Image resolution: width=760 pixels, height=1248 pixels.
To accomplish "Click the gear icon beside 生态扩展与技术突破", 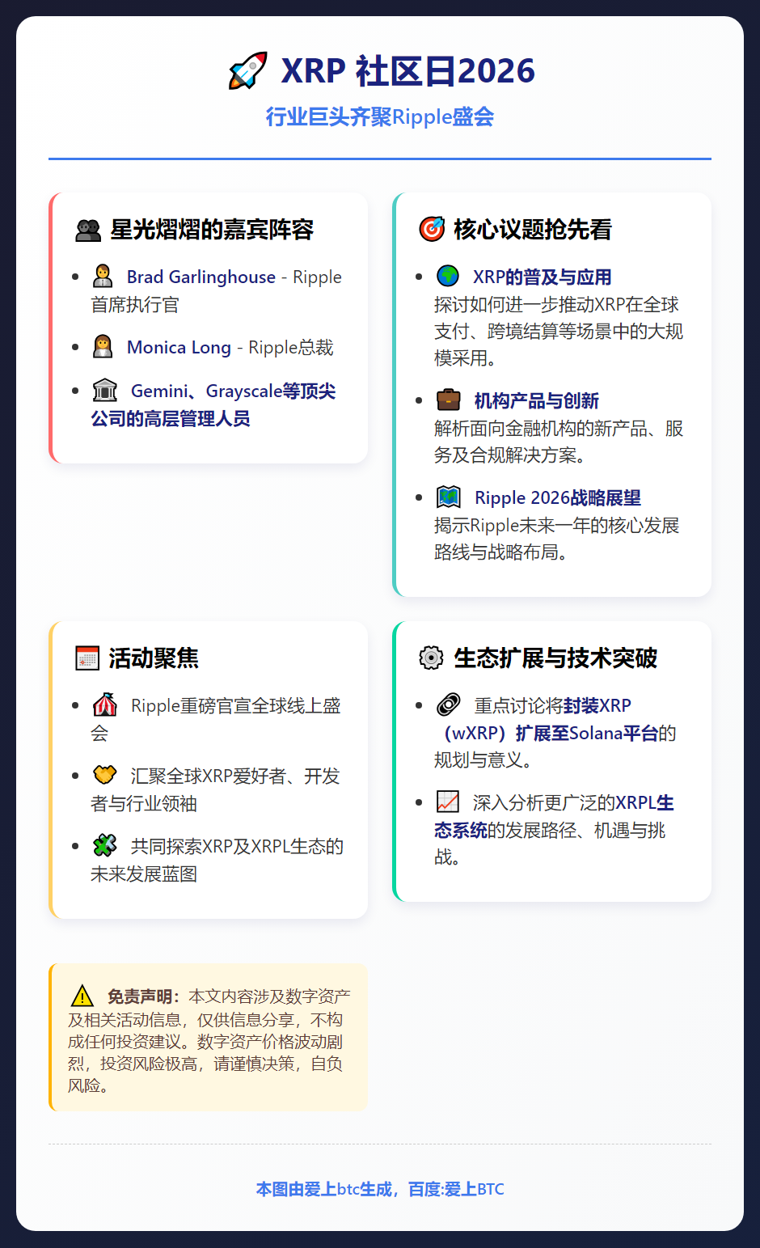I will pyautogui.click(x=432, y=658).
